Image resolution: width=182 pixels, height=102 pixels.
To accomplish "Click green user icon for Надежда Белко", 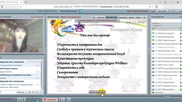I will pos(181,82).
